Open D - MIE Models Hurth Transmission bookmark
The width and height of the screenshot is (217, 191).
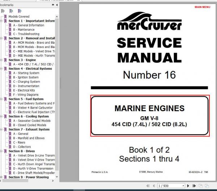point(34,56)
